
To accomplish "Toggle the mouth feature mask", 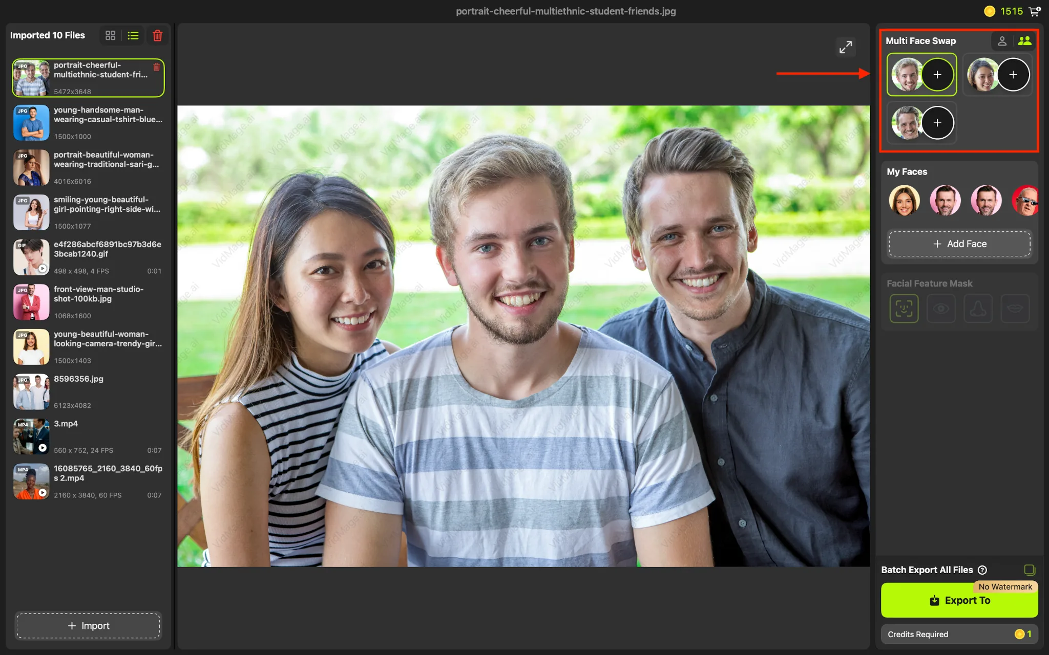I will pyautogui.click(x=1015, y=309).
